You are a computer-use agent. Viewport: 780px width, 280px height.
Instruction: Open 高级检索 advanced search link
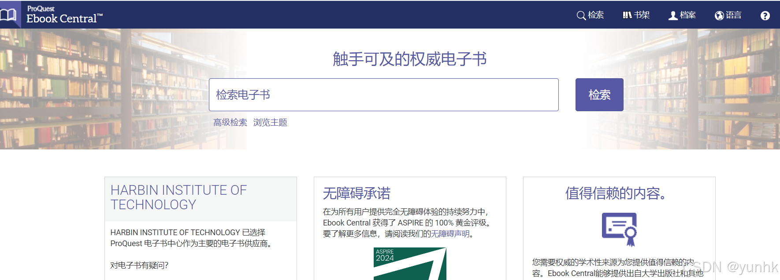click(x=230, y=123)
